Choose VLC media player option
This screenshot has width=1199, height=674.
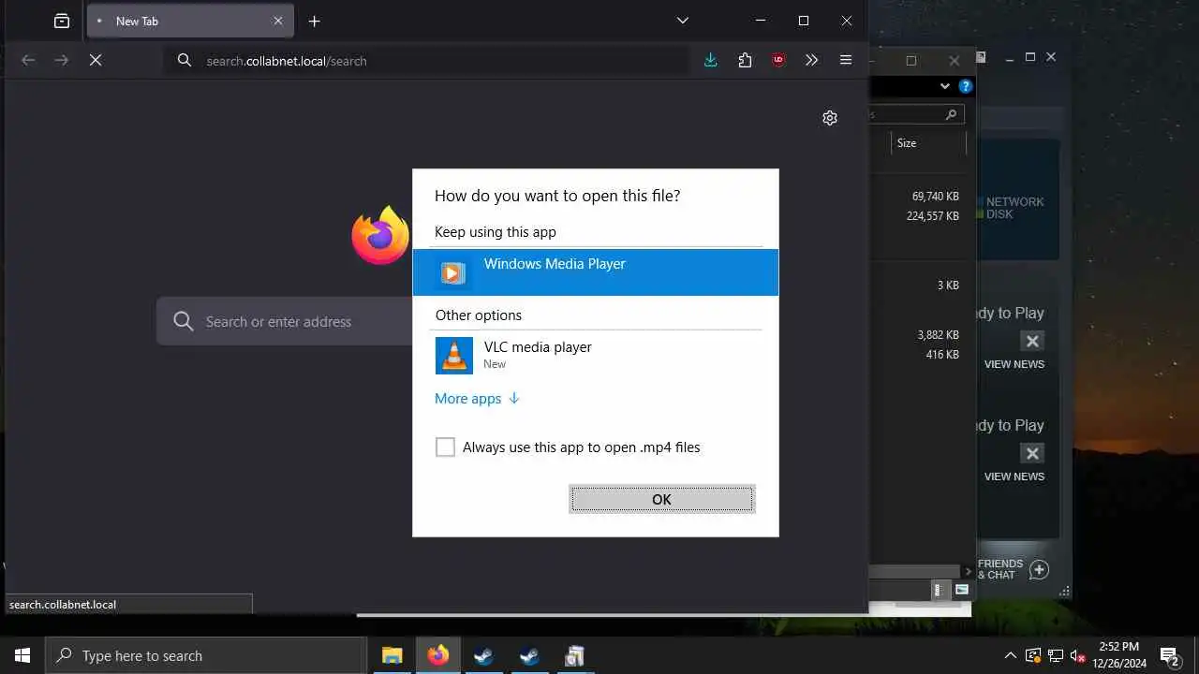pyautogui.click(x=595, y=356)
